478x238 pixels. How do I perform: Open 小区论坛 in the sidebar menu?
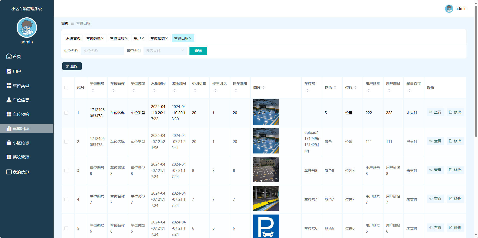point(27,143)
